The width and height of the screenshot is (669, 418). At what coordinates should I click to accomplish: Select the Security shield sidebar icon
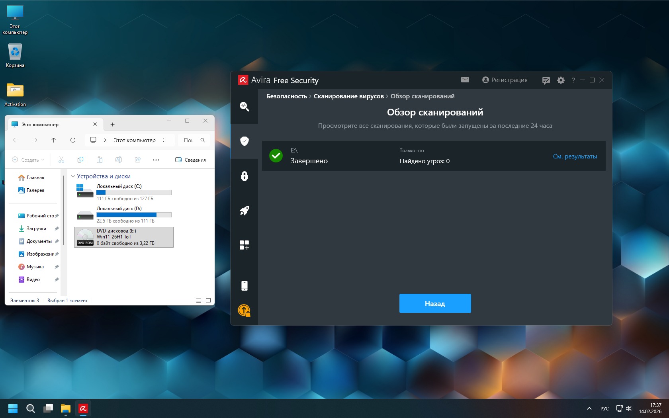pyautogui.click(x=244, y=141)
